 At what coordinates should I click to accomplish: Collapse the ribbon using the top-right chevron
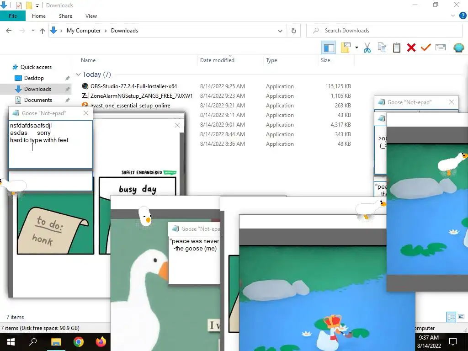pos(453,16)
